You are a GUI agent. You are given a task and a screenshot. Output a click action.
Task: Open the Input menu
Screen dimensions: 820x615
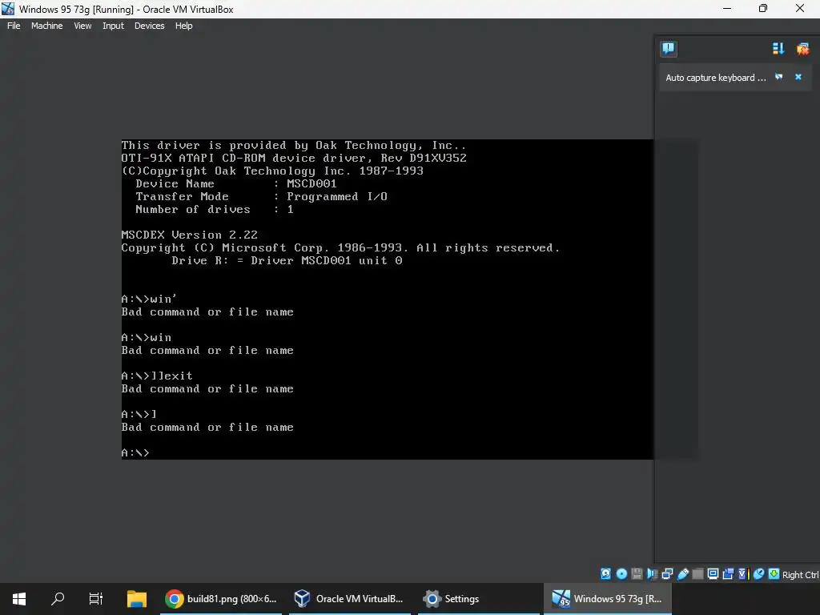click(113, 26)
